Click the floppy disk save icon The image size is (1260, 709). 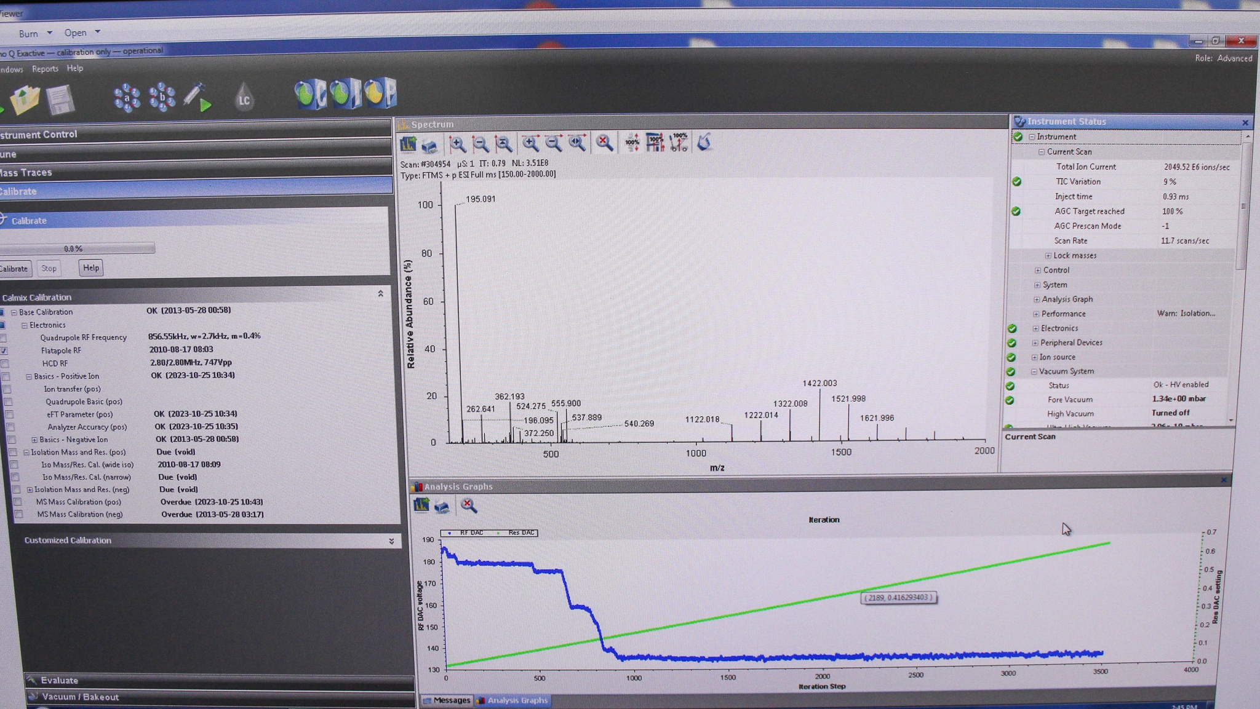[60, 100]
